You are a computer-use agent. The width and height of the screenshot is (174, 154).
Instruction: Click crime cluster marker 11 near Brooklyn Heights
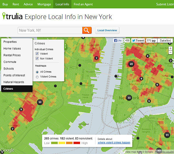pos(167,135)
